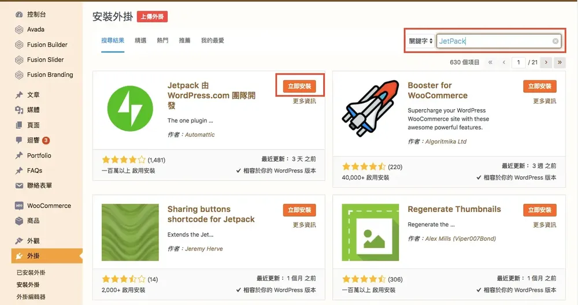Open 更多資訊 for Regenerate Thumbnails
Image resolution: width=578 pixels, height=305 pixels.
click(x=544, y=225)
